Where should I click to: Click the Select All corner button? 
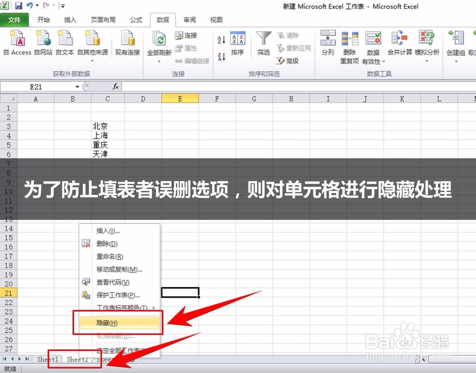point(9,99)
